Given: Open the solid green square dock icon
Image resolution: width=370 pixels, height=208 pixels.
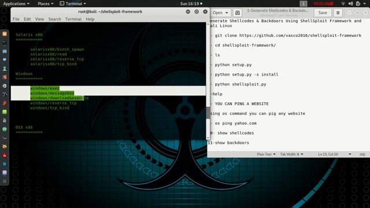Looking at the screenshot, I should (x=5, y=112).
